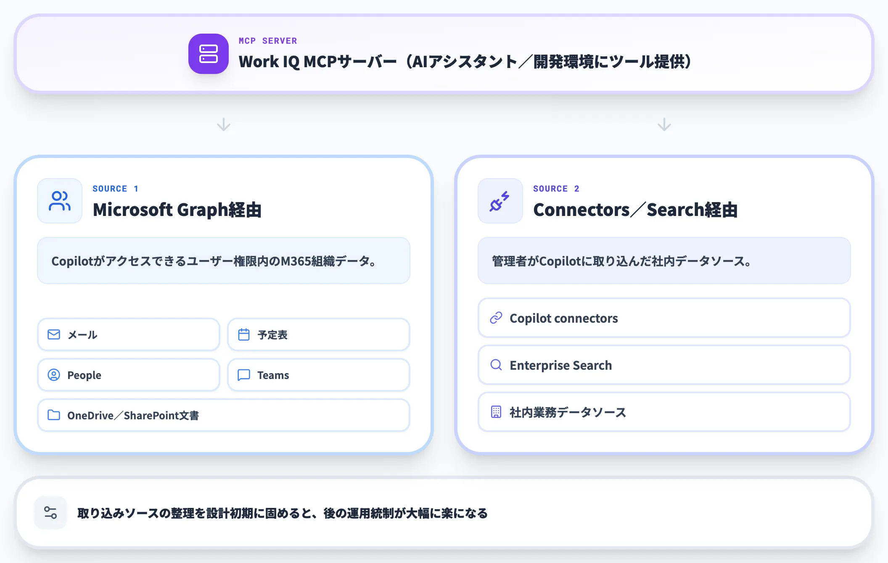Click the Microsoft Graph経由 heading
The height and width of the screenshot is (563, 888).
click(177, 210)
